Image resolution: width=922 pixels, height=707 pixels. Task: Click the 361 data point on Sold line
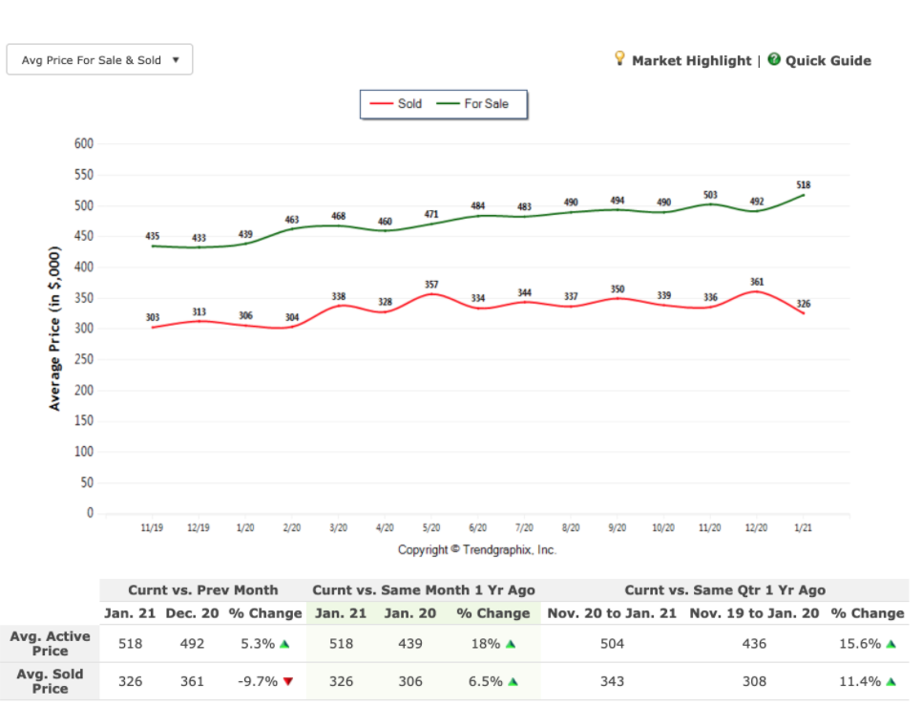(758, 291)
